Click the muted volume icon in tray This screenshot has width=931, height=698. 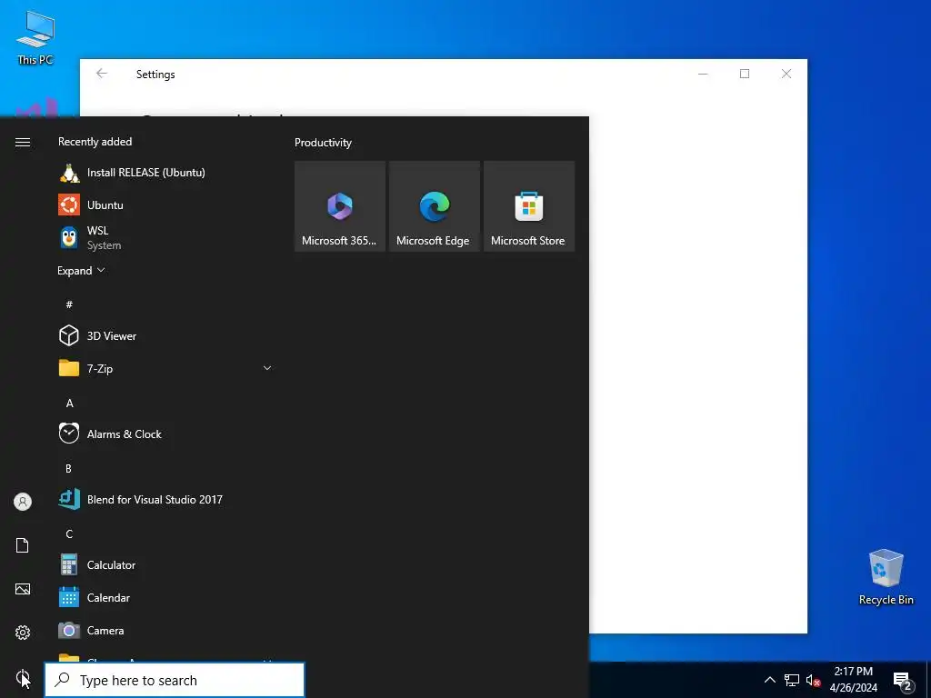[x=813, y=680]
